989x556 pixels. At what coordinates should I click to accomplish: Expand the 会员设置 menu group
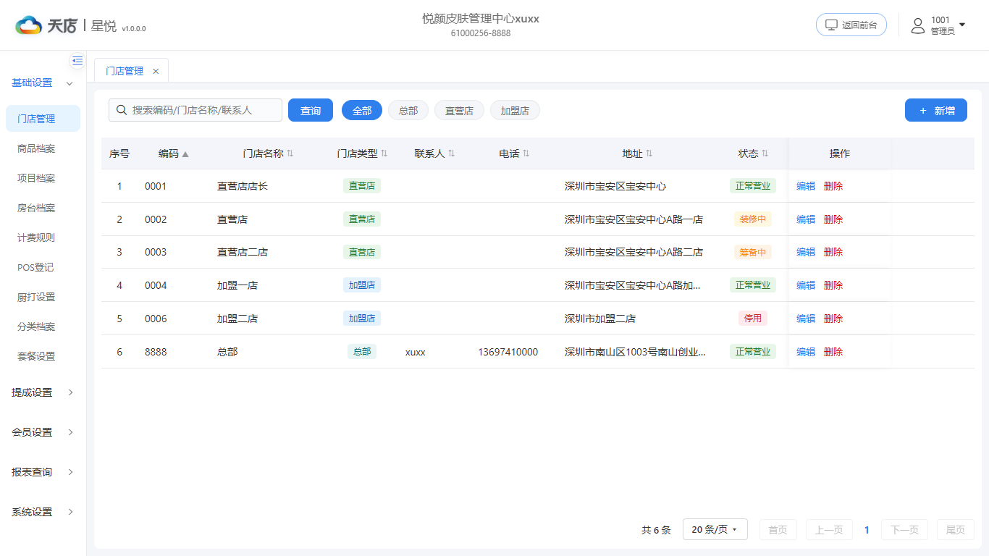click(x=43, y=432)
